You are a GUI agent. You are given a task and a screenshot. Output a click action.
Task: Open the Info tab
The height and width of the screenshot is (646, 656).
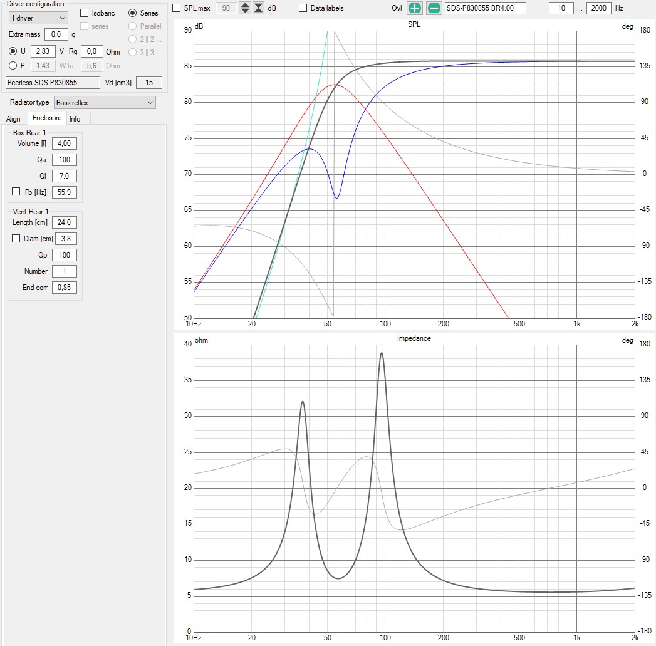(75, 119)
